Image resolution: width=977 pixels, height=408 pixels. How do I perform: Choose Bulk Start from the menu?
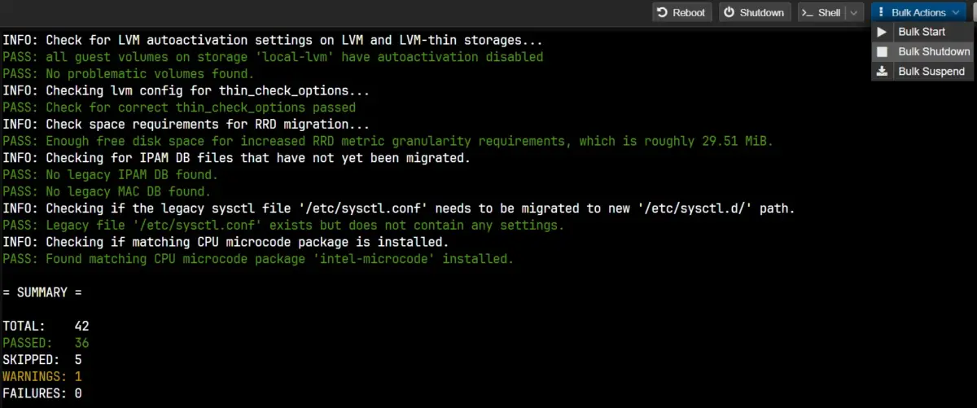[x=922, y=32]
